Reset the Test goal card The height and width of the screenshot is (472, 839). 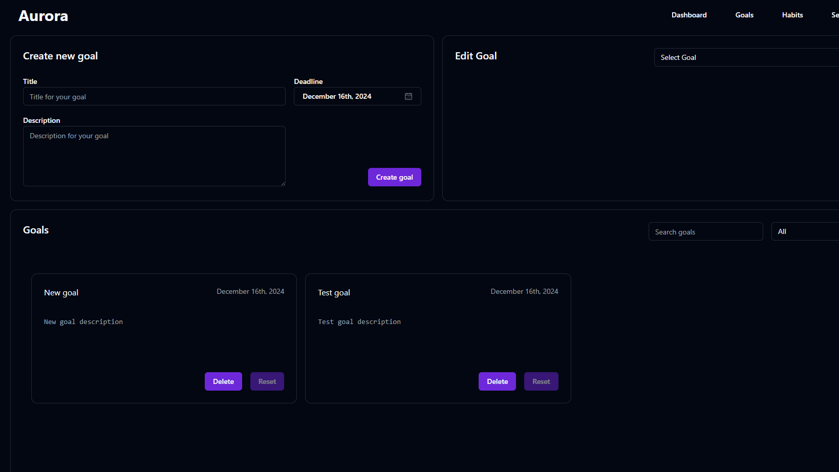click(541, 381)
